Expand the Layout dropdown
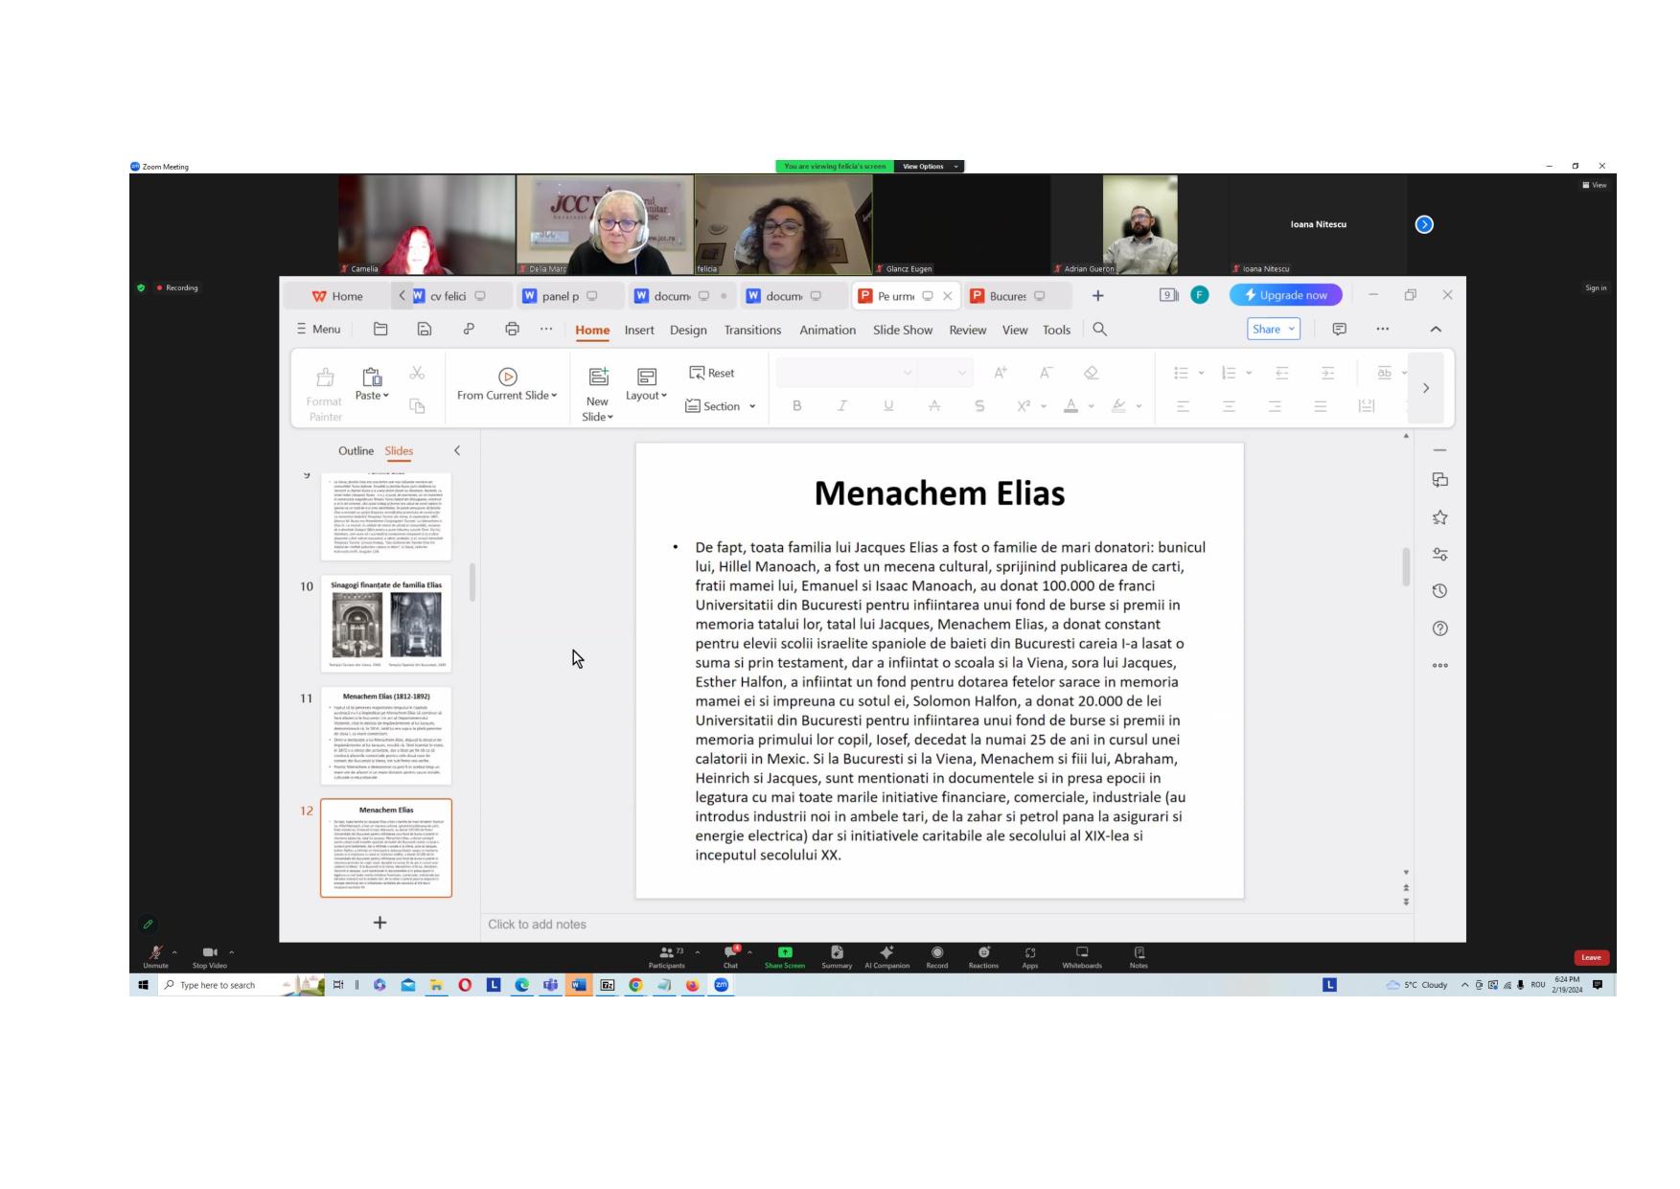 pos(647,385)
